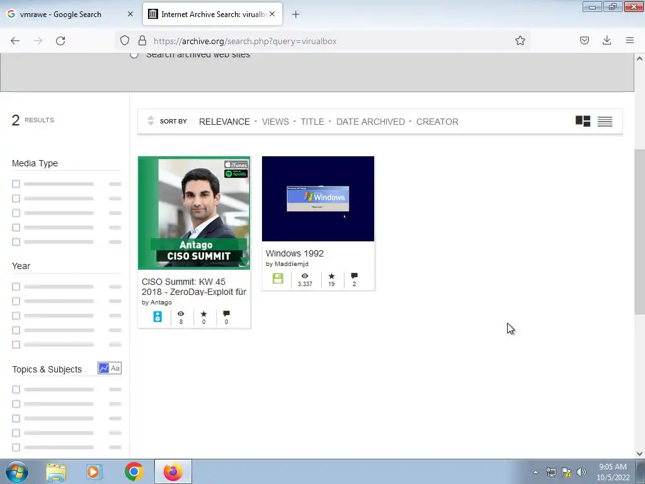645x484 pixels.
Task: Click the by Maddiemjd creator text
Action: coord(287,264)
